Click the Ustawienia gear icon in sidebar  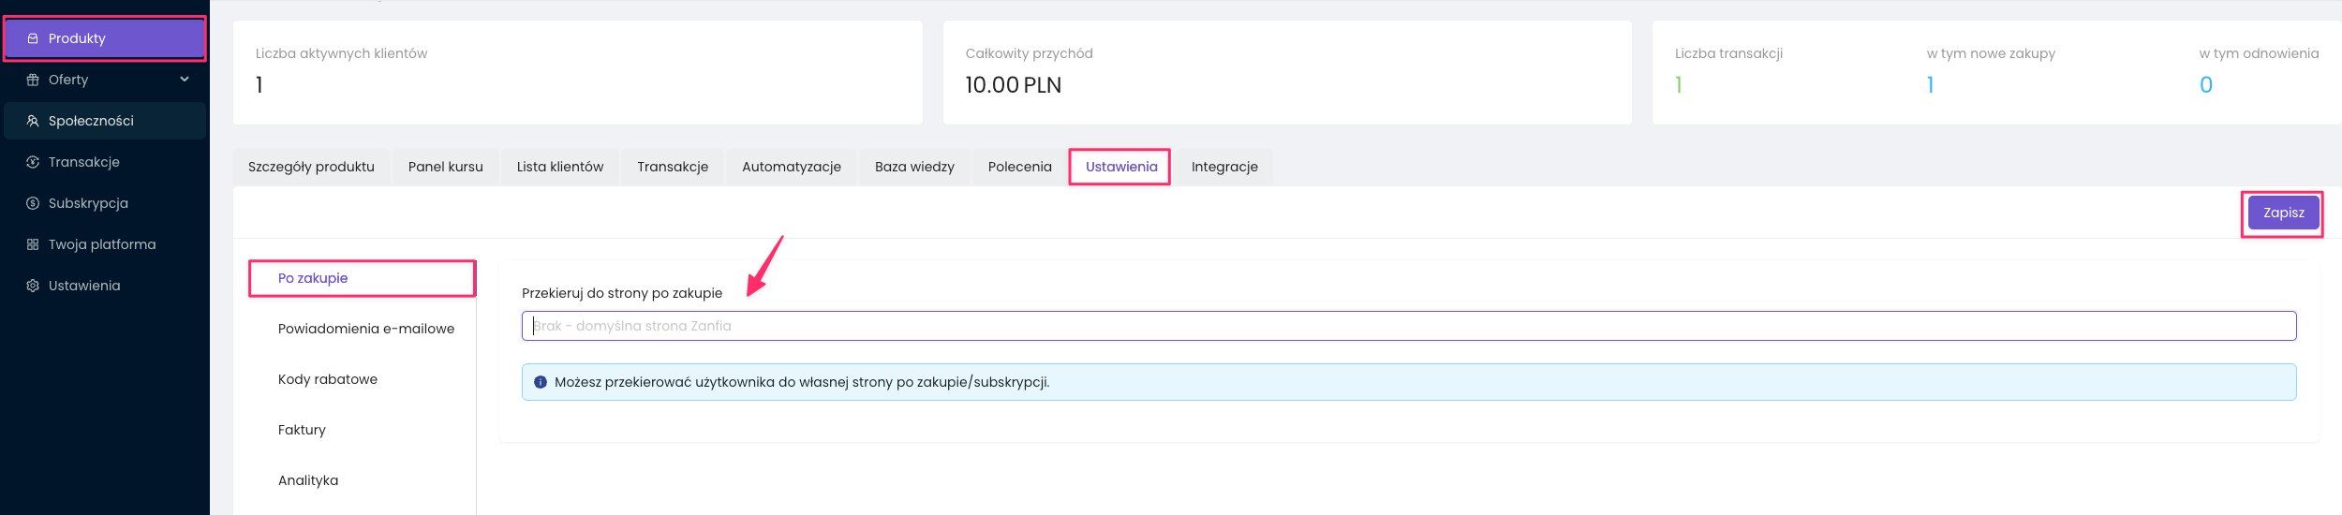[x=33, y=286]
